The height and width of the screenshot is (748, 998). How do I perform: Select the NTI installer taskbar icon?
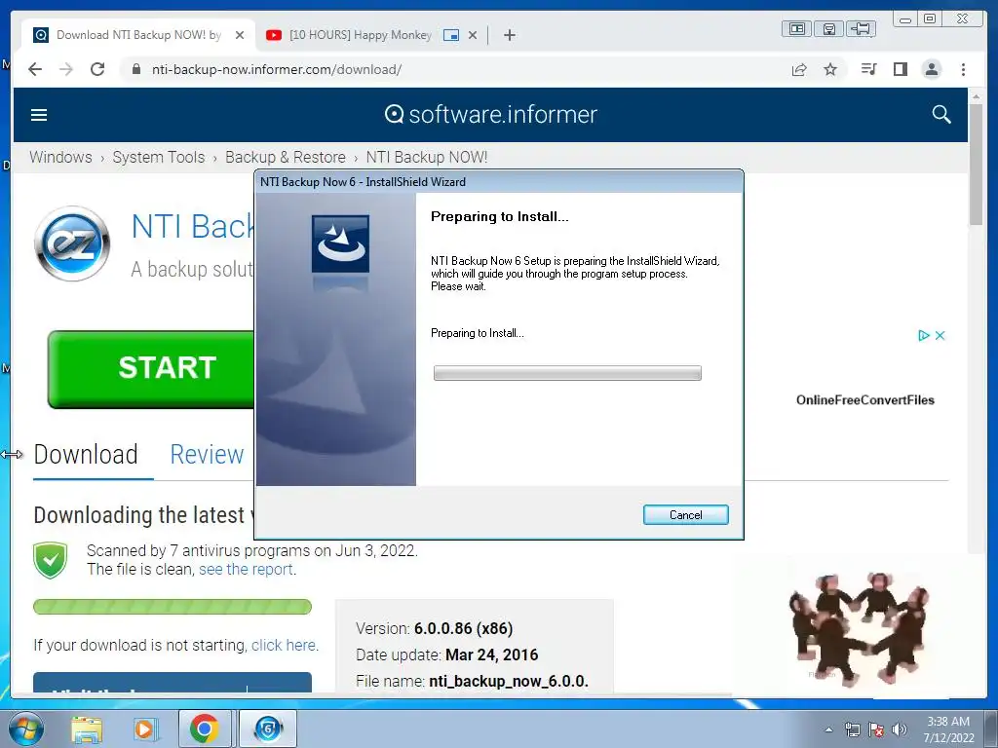click(268, 729)
